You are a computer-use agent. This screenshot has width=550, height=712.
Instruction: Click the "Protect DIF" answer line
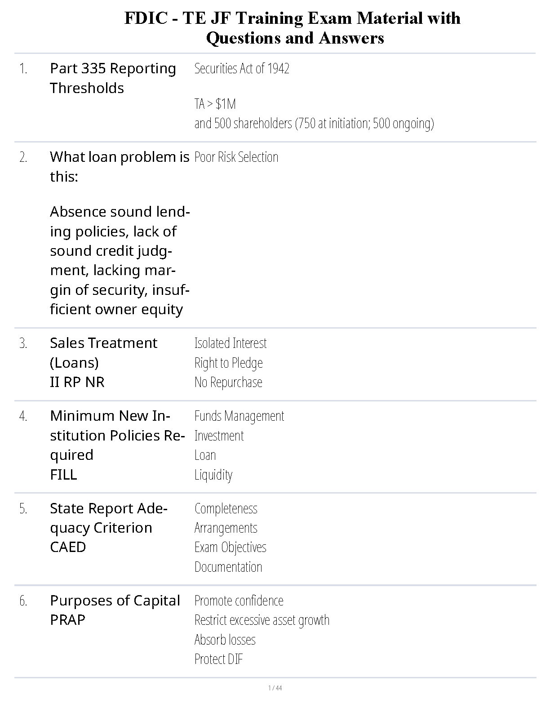pyautogui.click(x=218, y=659)
